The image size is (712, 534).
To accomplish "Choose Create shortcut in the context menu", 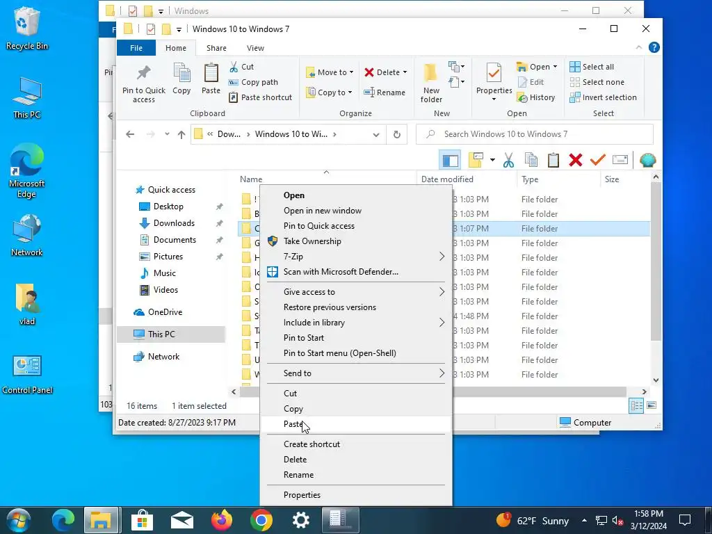I will tap(356, 444).
